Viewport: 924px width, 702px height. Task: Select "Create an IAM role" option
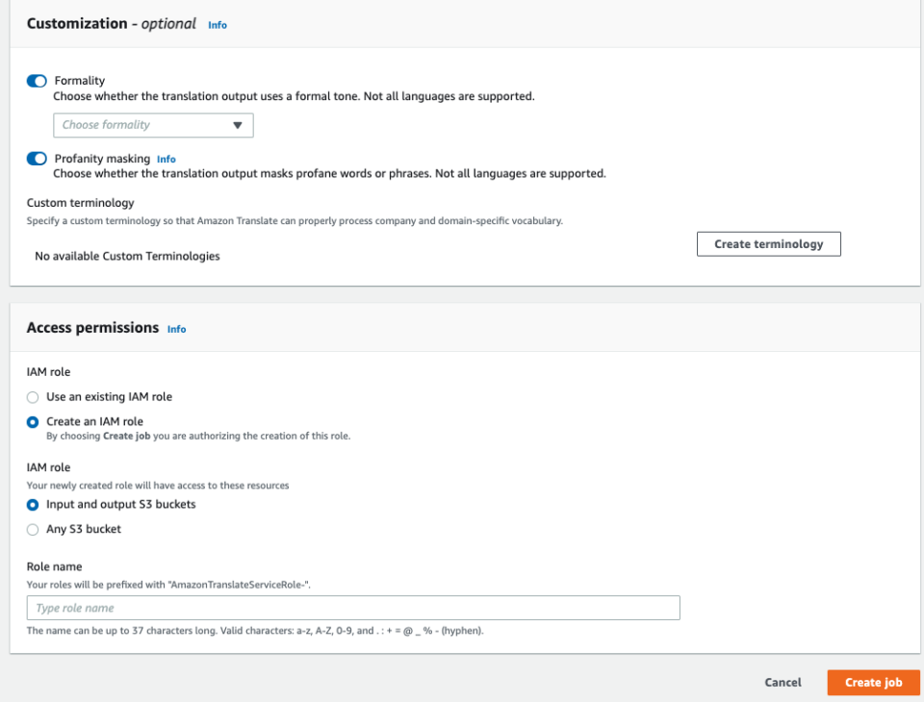[32, 421]
